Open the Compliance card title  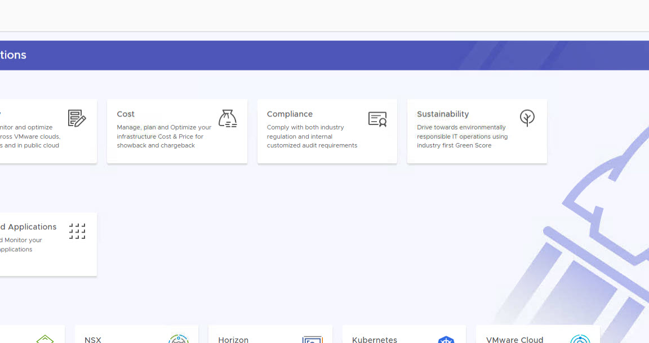pyautogui.click(x=290, y=114)
